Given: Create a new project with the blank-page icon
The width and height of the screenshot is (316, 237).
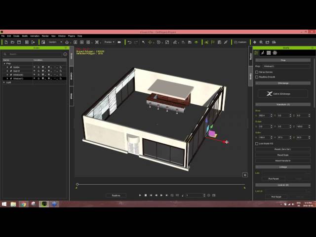Looking at the screenshot, I should [6, 42].
